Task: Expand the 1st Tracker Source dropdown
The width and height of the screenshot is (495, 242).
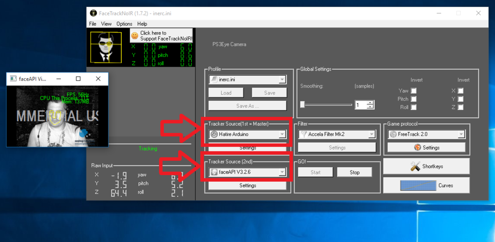Action: coord(283,135)
